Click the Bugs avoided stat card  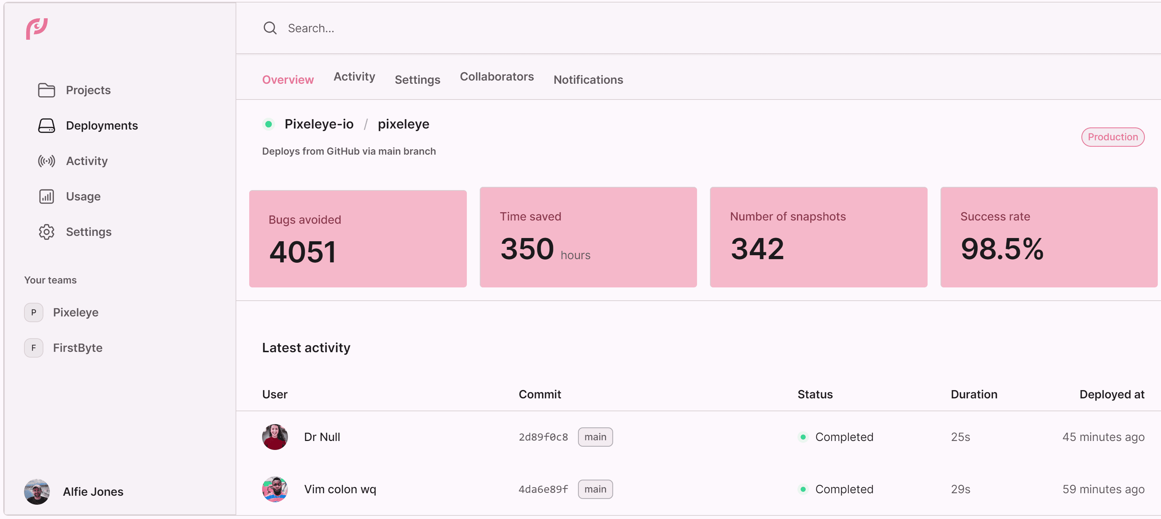[x=357, y=239]
